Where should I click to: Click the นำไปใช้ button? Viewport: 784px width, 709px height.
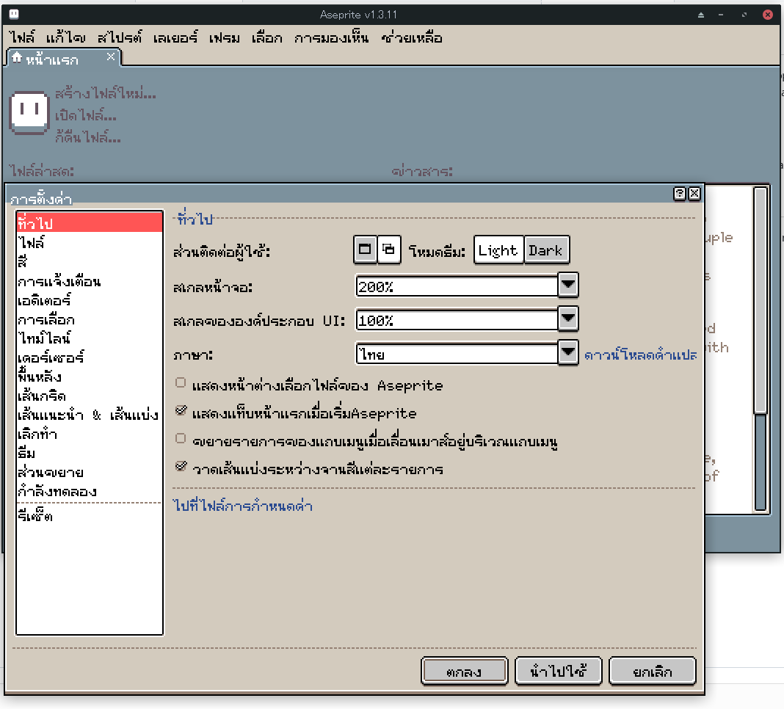(x=558, y=672)
